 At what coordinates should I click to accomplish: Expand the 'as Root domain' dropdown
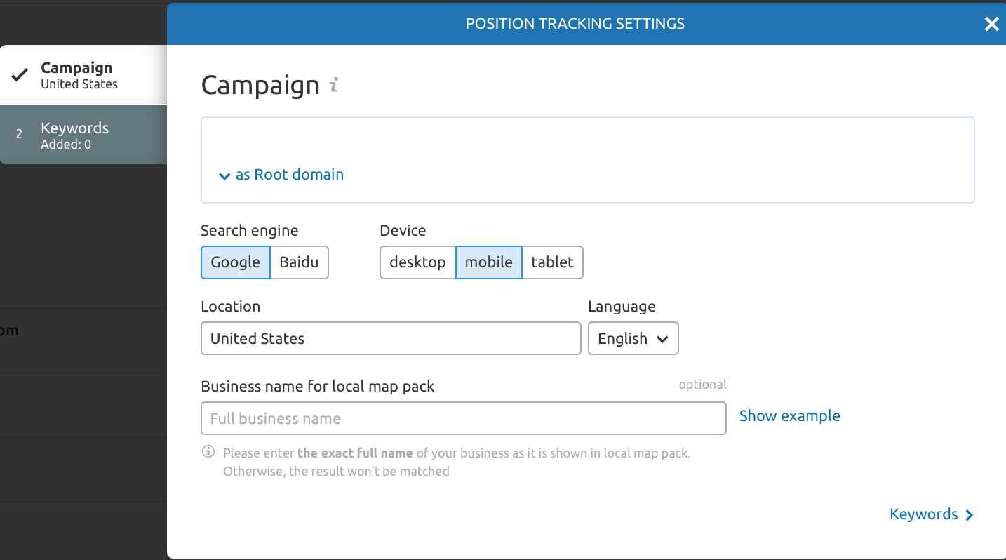[282, 175]
